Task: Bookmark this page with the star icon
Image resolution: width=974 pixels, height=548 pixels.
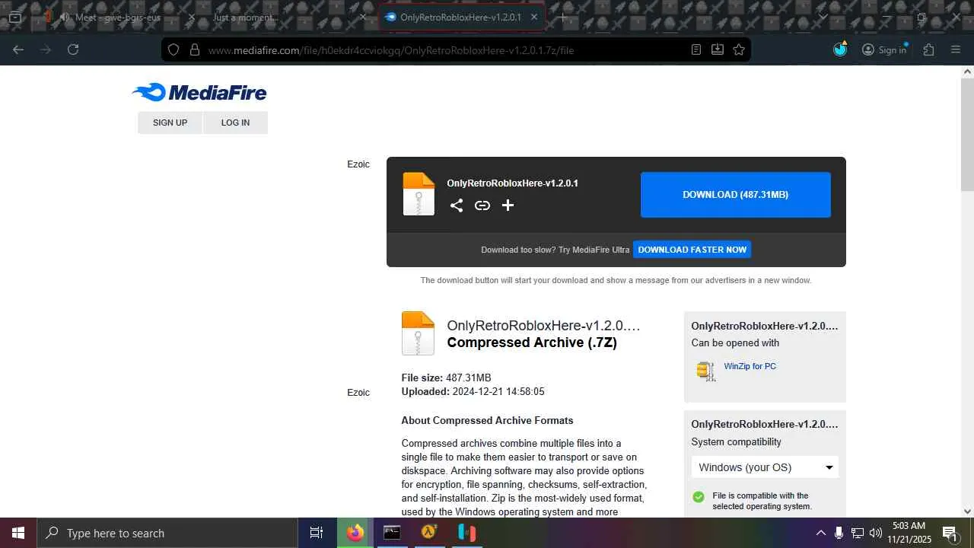Action: [739, 49]
